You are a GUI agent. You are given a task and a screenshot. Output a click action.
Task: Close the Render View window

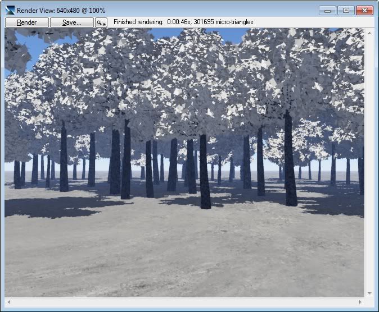tap(364, 11)
